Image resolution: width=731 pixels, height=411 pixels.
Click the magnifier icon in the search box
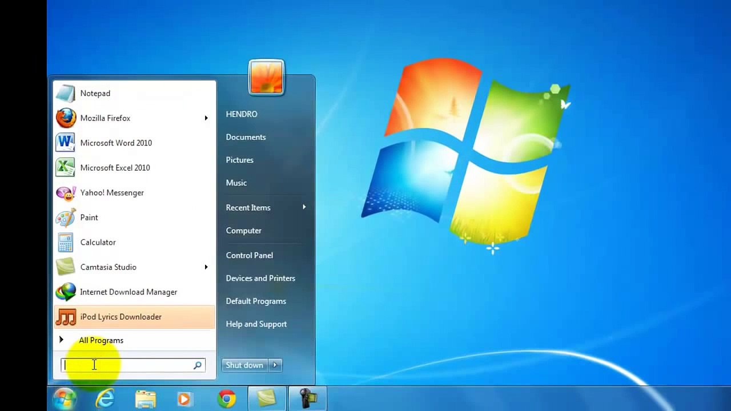198,365
